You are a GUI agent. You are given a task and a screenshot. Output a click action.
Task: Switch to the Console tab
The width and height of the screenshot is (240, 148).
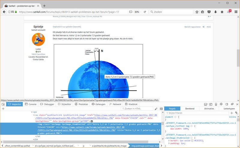[31, 104]
